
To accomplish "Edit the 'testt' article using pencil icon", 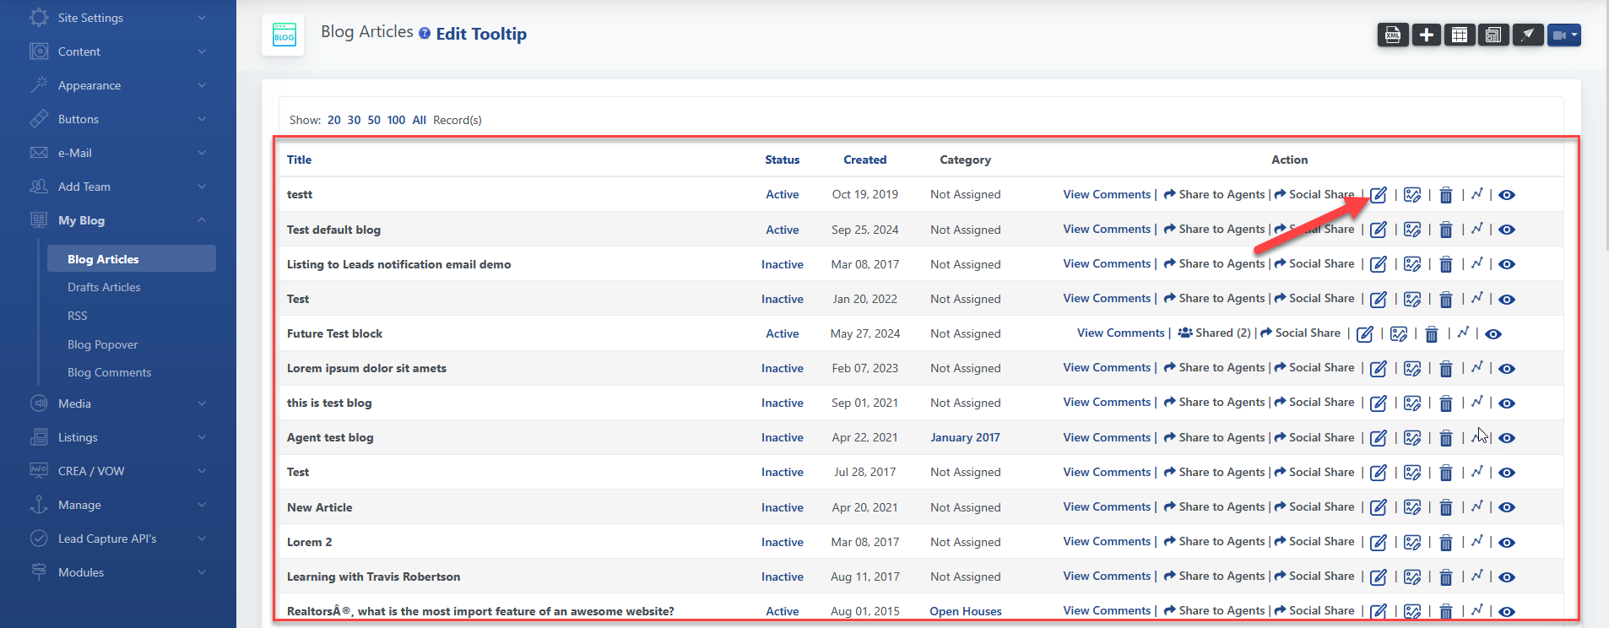I will (1378, 195).
